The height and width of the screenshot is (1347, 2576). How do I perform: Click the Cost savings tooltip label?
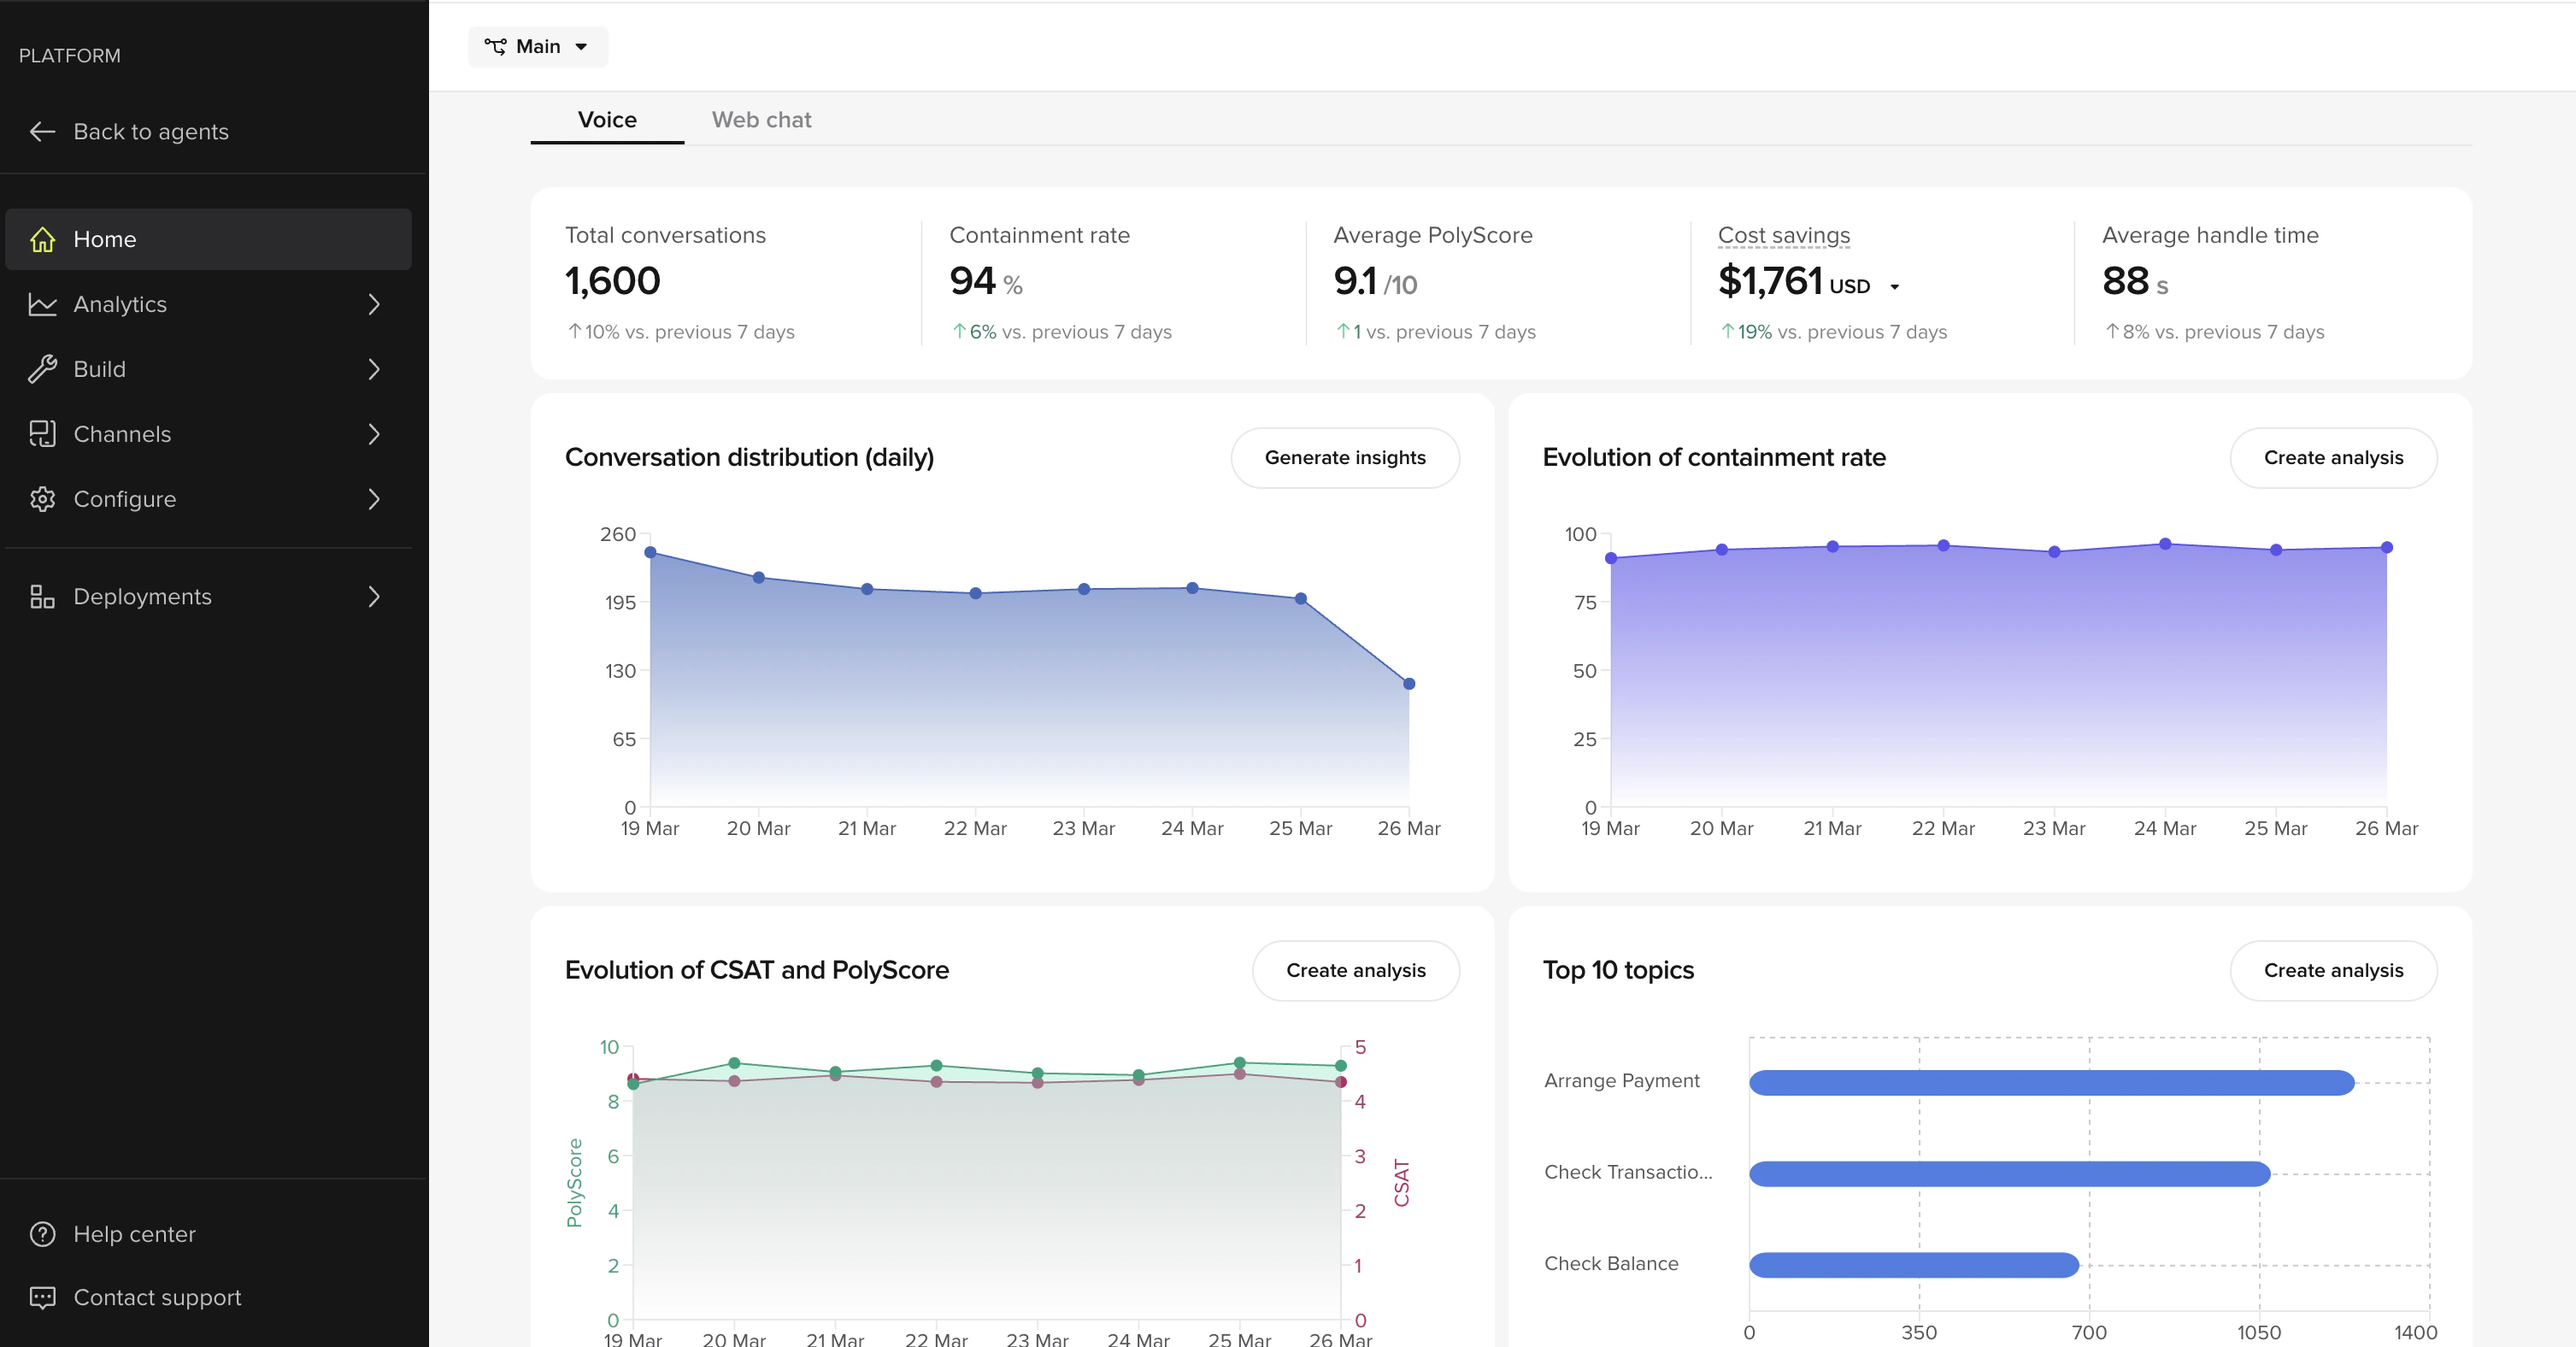tap(1783, 235)
